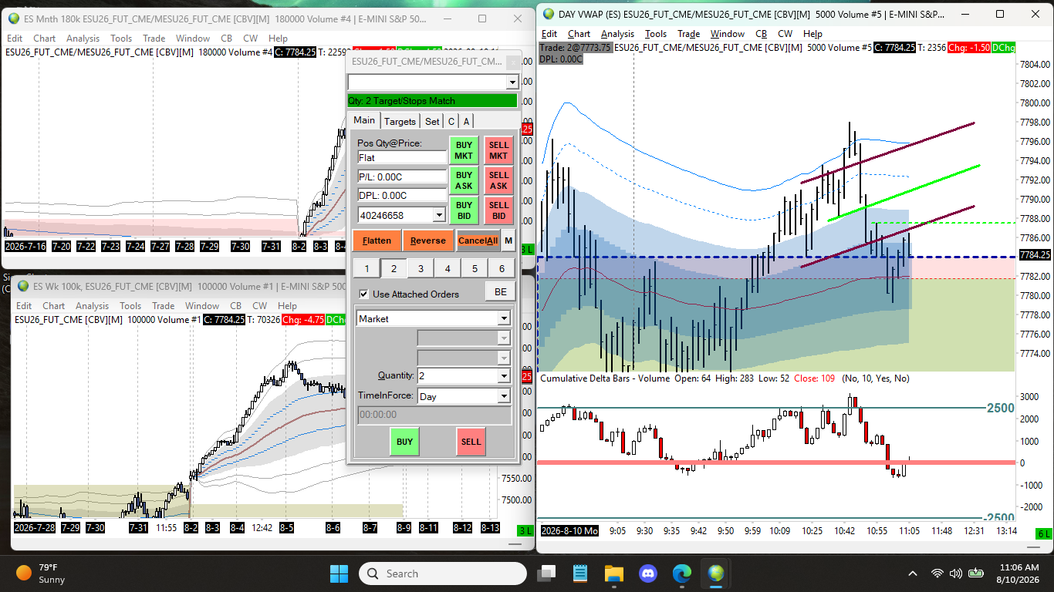
Task: Select the Main tab in the trade window
Action: coord(364,120)
